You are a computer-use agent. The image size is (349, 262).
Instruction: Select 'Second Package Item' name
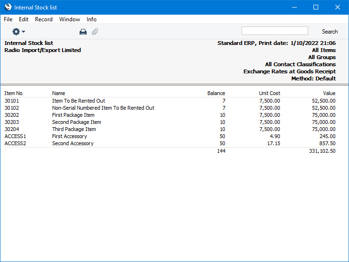(77, 122)
